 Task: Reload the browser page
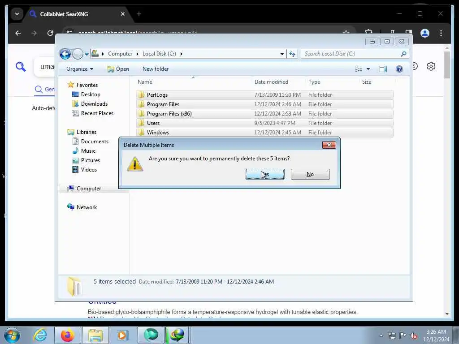[x=50, y=33]
